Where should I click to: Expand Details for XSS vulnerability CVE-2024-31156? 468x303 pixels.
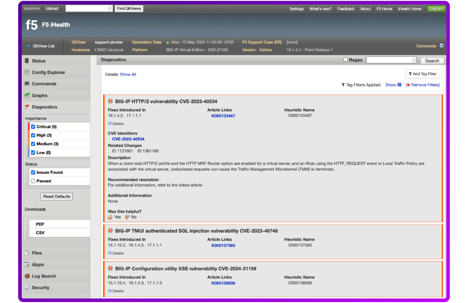tap(116, 291)
